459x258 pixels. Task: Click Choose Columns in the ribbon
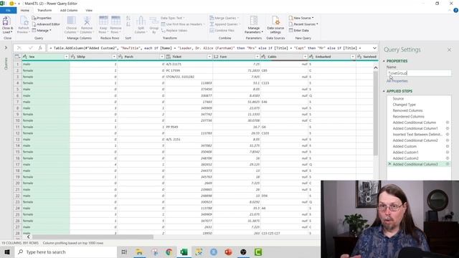[71, 24]
